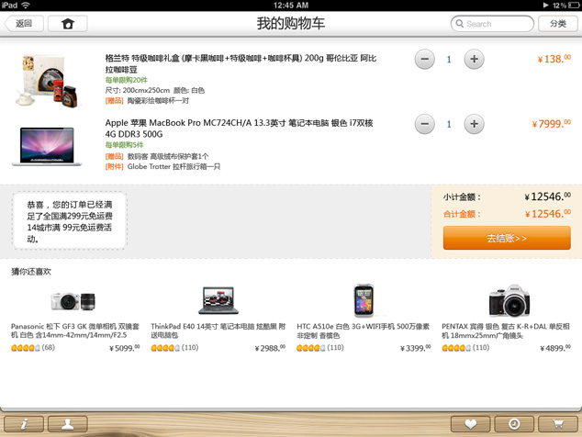Select the Panasonic GF3 camera recommendation
This screenshot has height=437, width=582.
coord(73,301)
